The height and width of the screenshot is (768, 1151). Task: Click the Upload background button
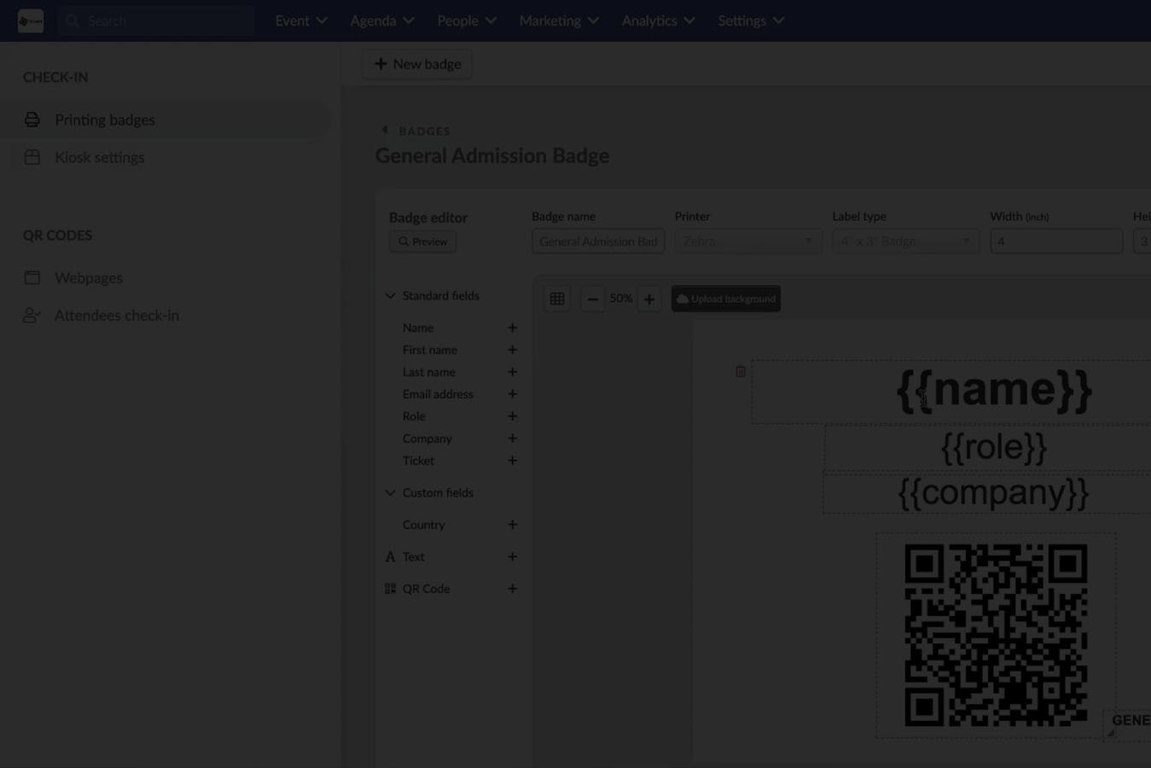pyautogui.click(x=725, y=299)
